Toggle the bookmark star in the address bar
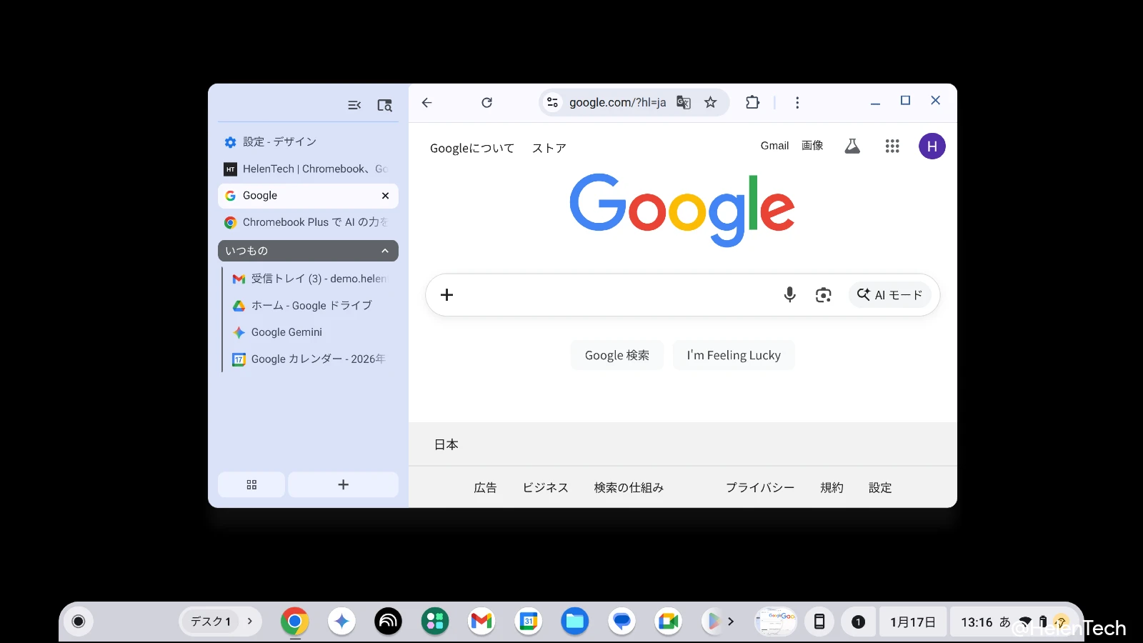 (710, 102)
